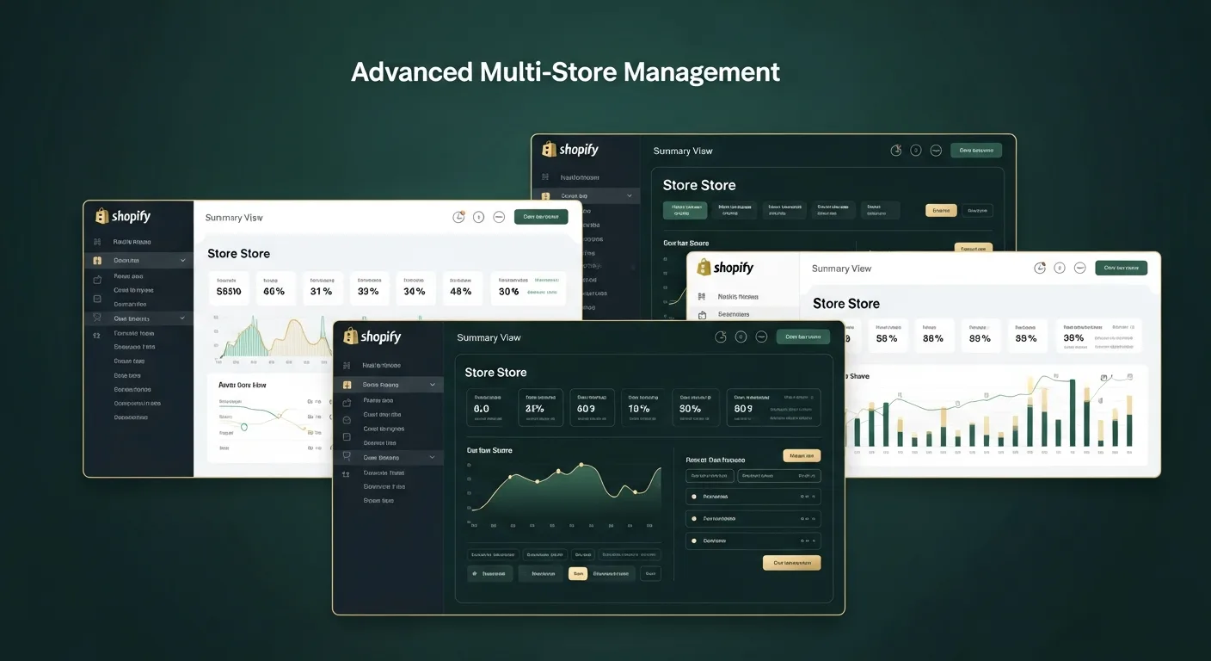Toggle the bullet dot on the second right-panel metric row
This screenshot has width=1211, height=661.
click(x=692, y=518)
